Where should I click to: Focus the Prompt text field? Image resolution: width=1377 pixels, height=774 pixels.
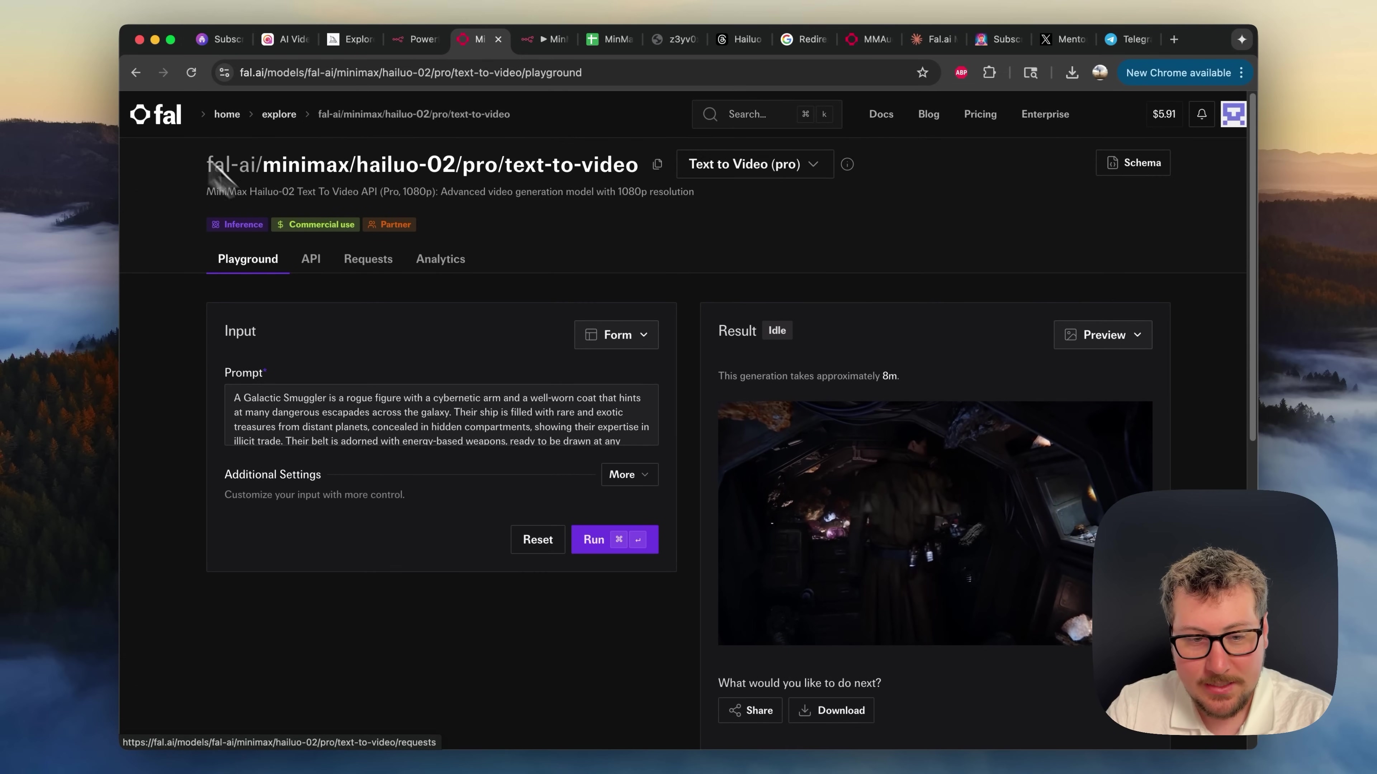coord(441,415)
